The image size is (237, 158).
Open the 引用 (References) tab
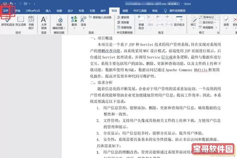(x=92, y=11)
